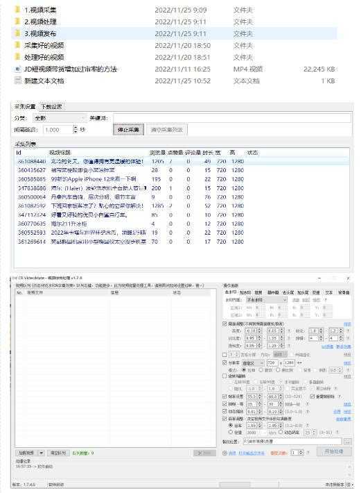
Task: Toggle the 码率调整 checkbox
Action: click(x=224, y=419)
